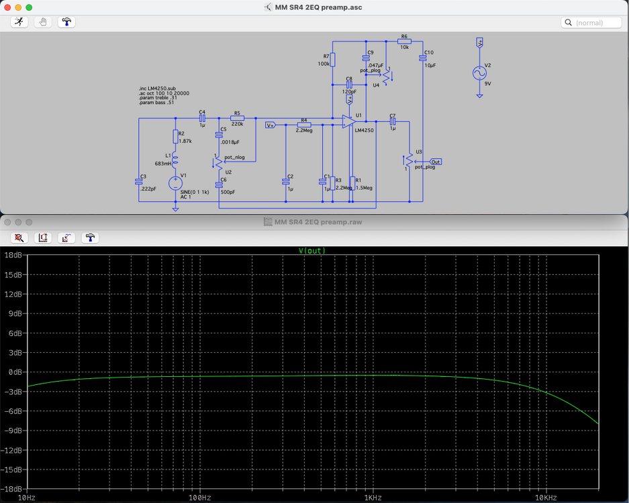This screenshot has width=629, height=503.
Task: Select resistor R6 labeled 10k
Action: (403, 42)
